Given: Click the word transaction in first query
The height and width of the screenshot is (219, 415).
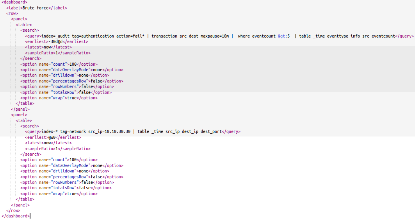Looking at the screenshot, I should tap(164, 36).
